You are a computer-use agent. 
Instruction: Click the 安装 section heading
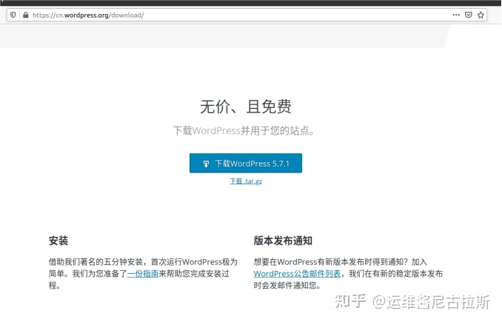point(58,241)
